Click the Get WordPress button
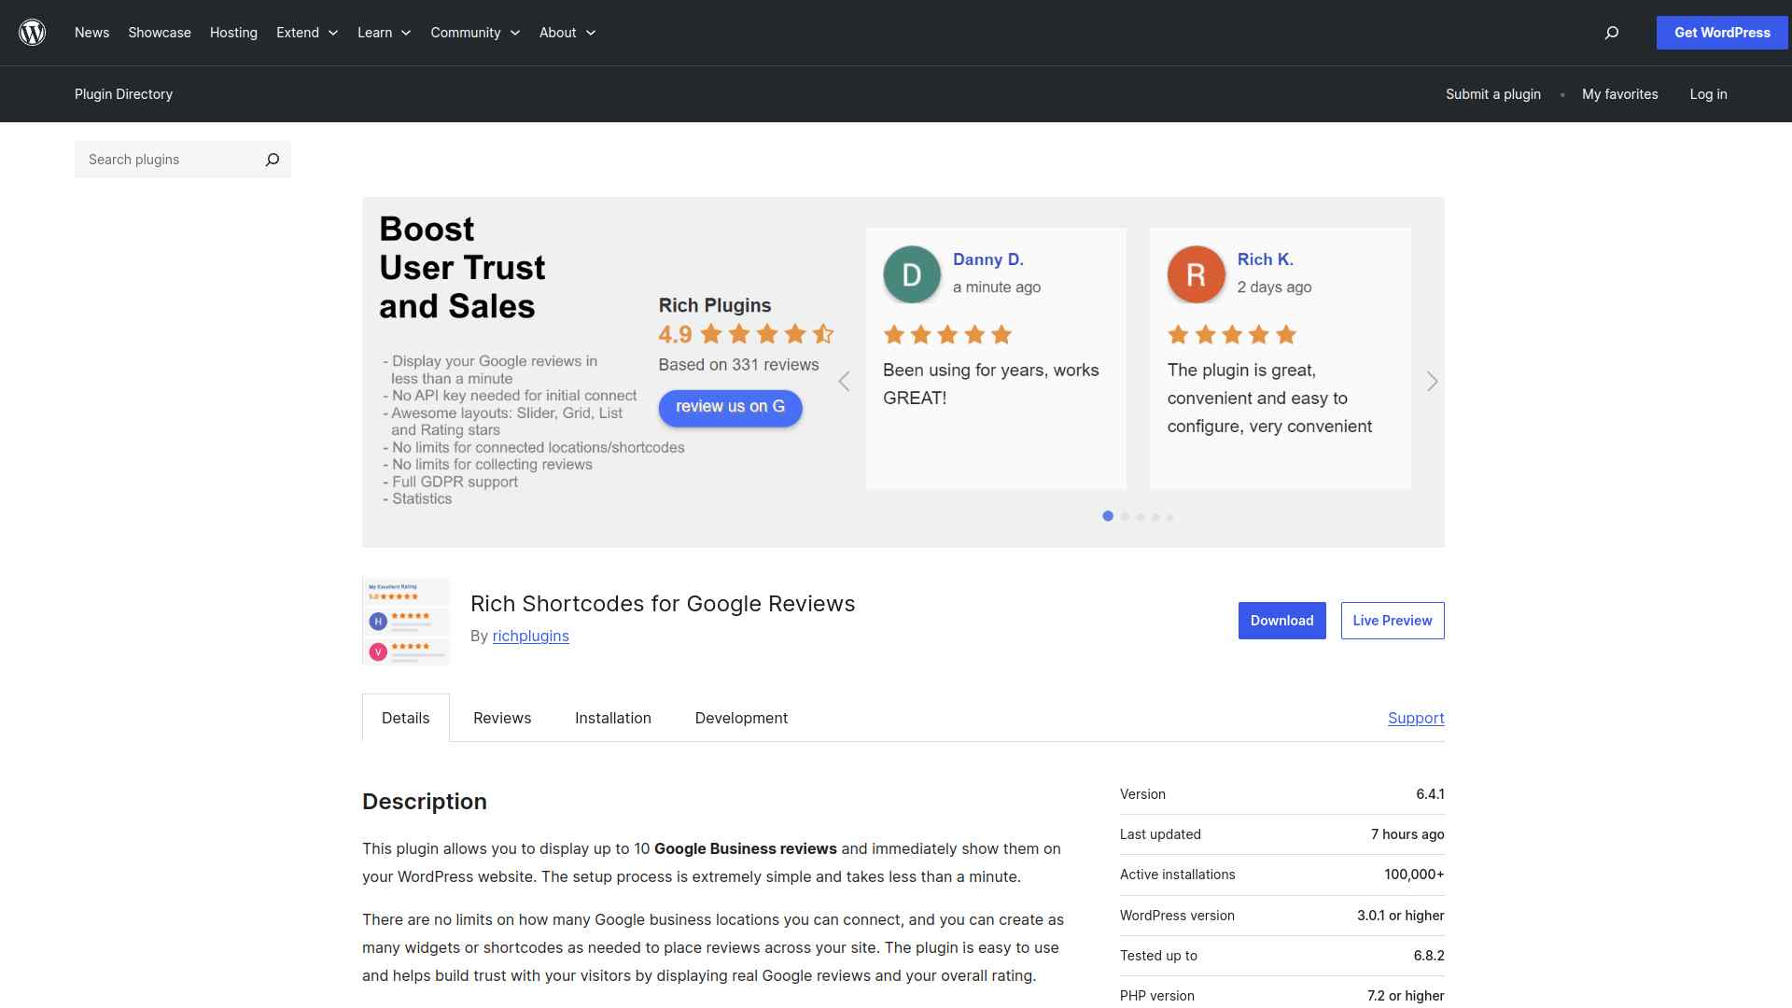This screenshot has height=1008, width=1792. click(x=1722, y=33)
